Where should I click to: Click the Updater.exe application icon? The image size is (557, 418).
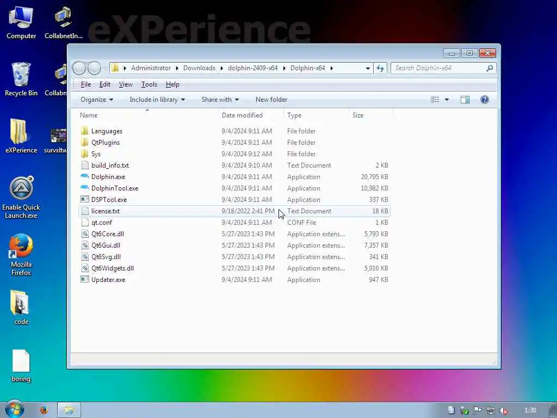pos(84,279)
